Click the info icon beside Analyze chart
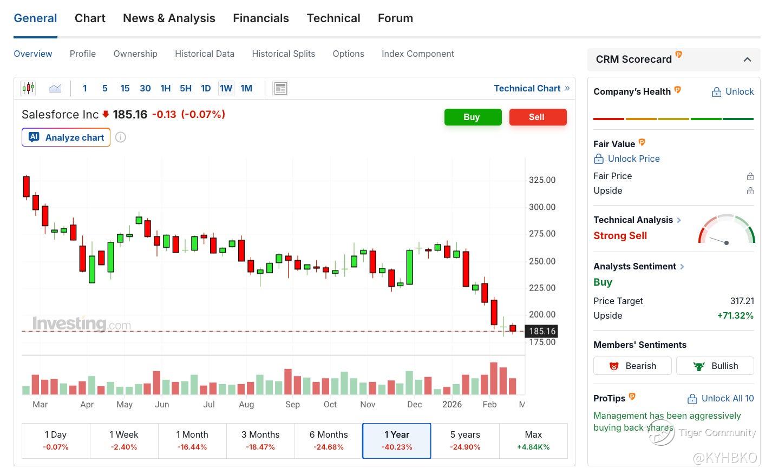The width and height of the screenshot is (772, 475). pyautogui.click(x=121, y=137)
